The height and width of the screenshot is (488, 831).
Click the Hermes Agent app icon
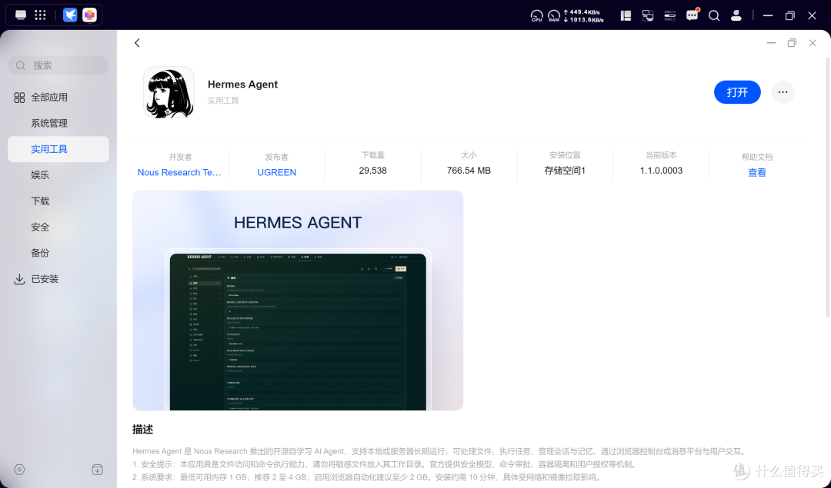click(x=169, y=92)
